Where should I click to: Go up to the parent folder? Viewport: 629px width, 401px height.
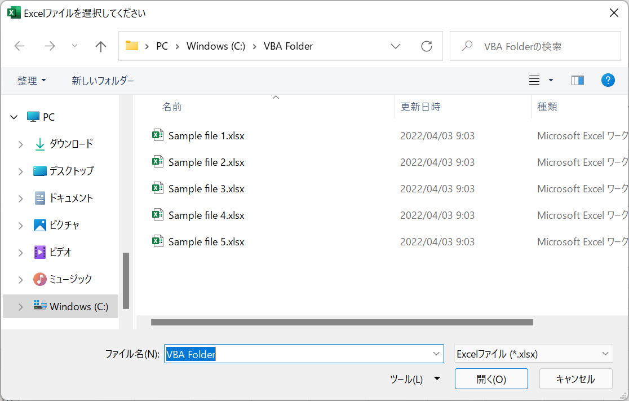pyautogui.click(x=100, y=46)
